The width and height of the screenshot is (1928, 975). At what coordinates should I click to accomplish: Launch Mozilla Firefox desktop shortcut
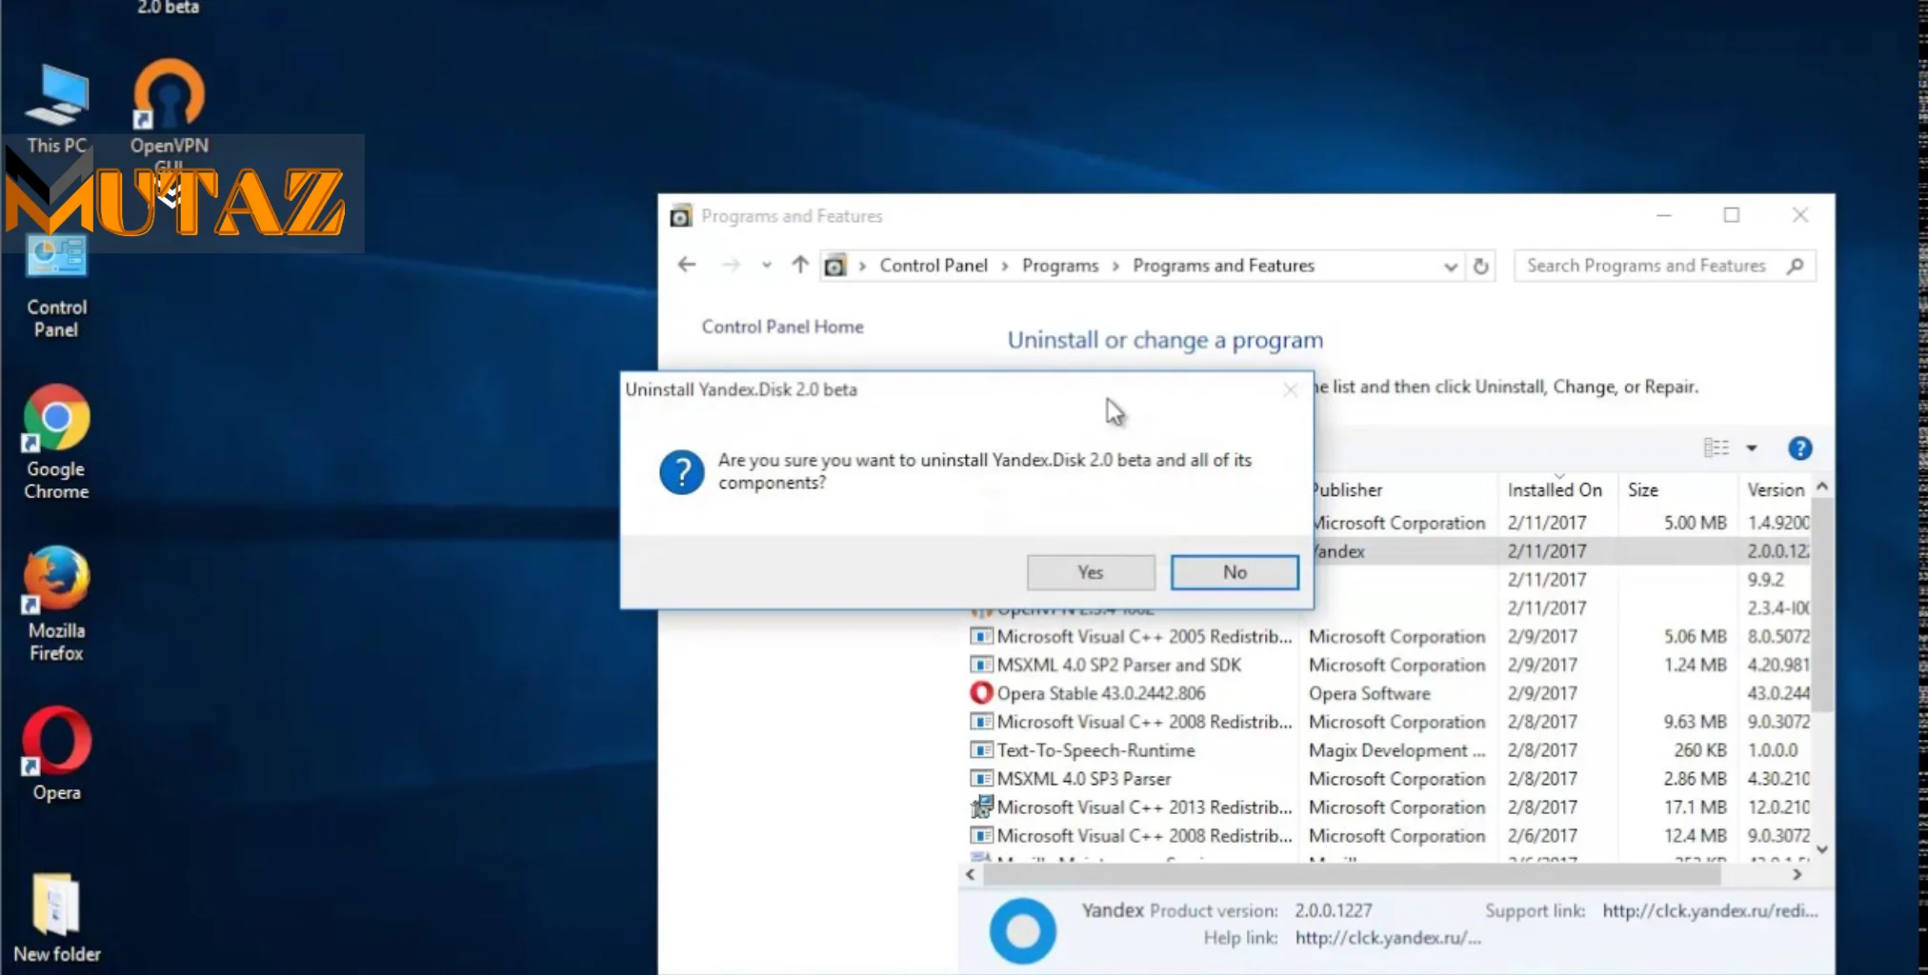pyautogui.click(x=56, y=604)
